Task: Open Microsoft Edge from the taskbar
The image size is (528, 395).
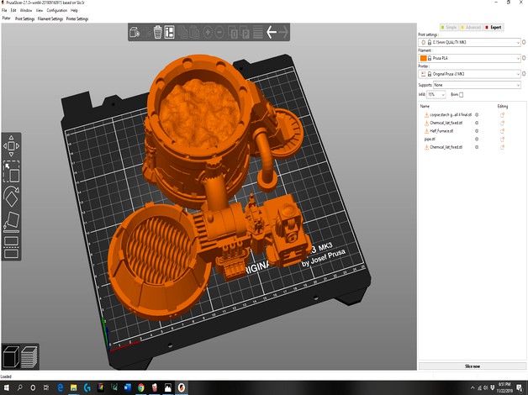Action: [x=60, y=387]
